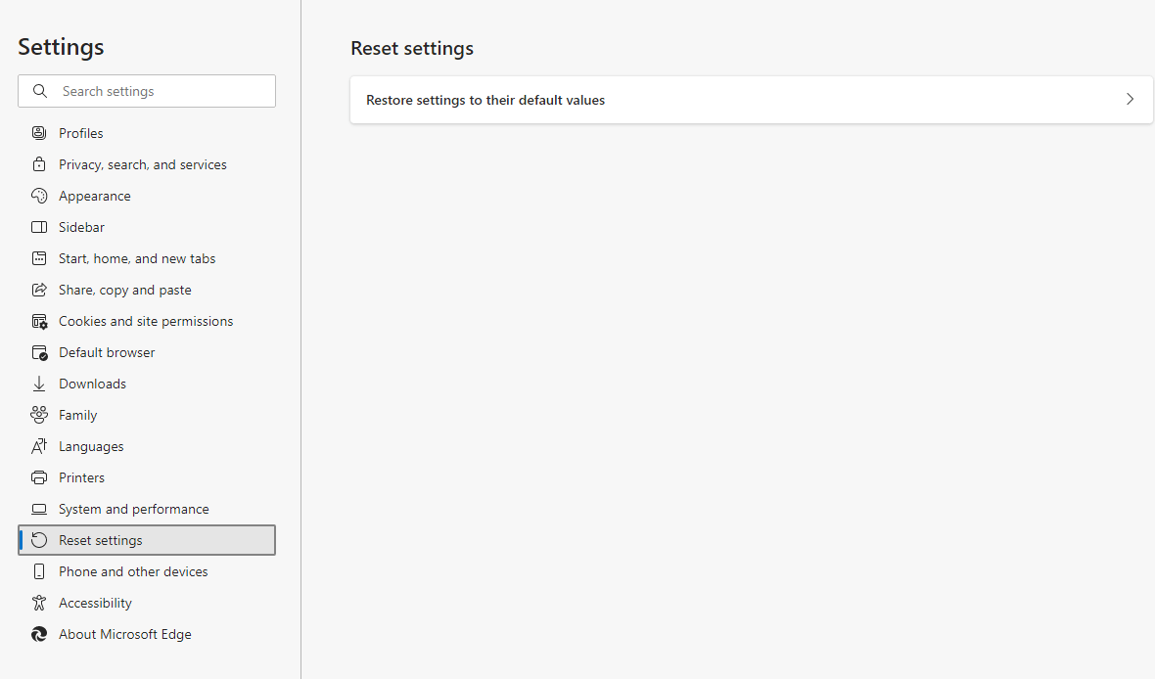Click the Accessibility figure icon
This screenshot has width=1155, height=679.
point(39,603)
